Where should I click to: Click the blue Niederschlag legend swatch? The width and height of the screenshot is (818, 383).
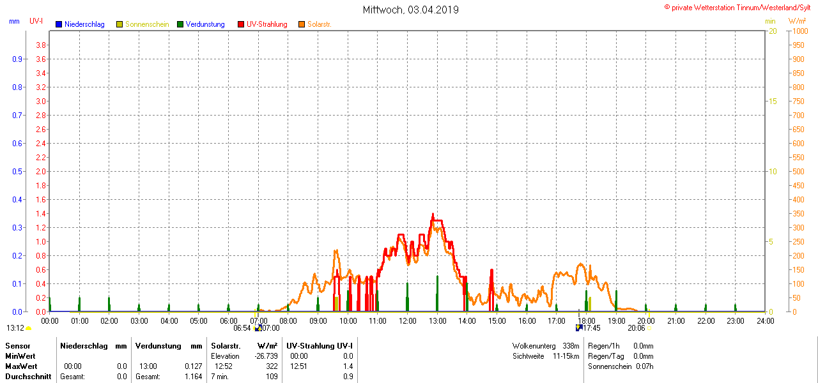[59, 24]
